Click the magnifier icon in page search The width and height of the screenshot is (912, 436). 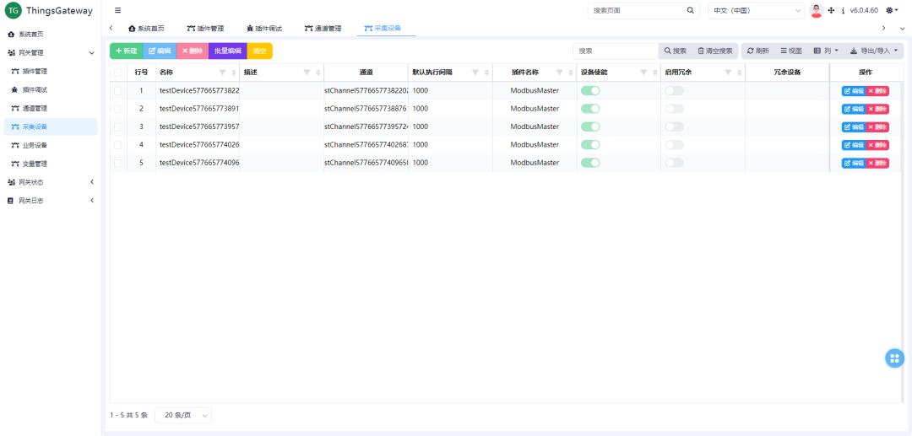coord(690,11)
